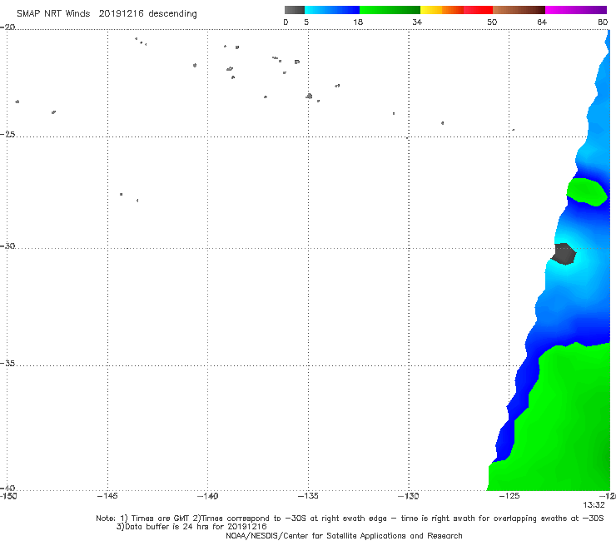The image size is (616, 541).
Task: Click the color bar label '80'
Action: (603, 22)
